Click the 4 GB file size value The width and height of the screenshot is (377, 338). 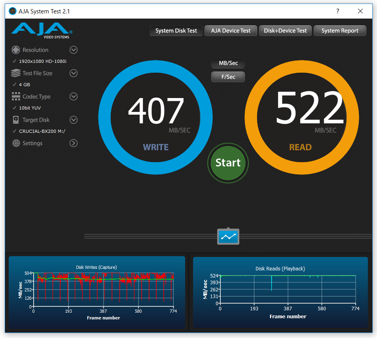click(25, 85)
